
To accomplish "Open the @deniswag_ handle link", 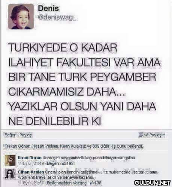I will coord(57,18).
